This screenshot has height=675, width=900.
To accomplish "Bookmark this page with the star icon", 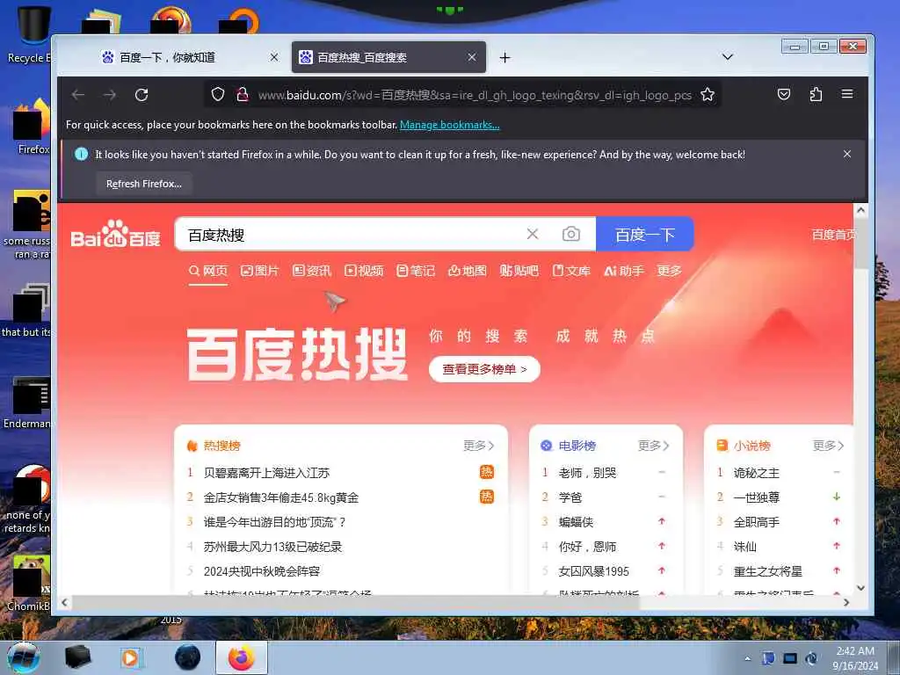I will pos(708,94).
